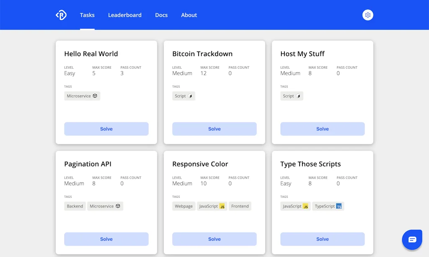Click the site logo in the header

[61, 15]
